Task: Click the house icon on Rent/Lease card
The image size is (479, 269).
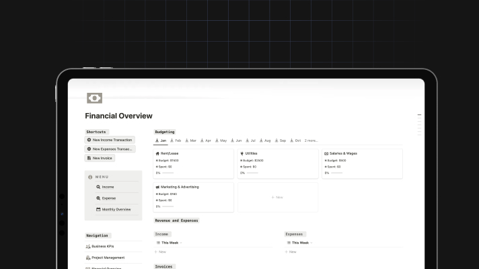Action: coord(157,153)
